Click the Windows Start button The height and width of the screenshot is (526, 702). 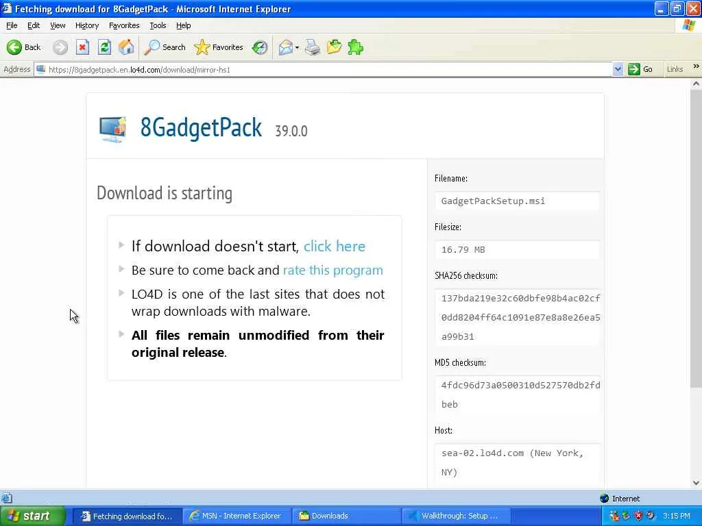(x=32, y=516)
